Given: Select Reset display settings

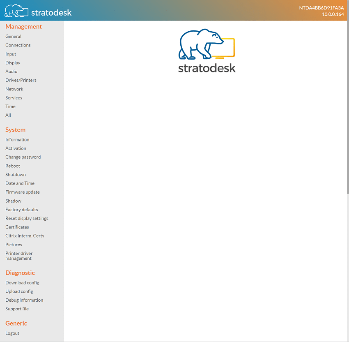Looking at the screenshot, I should 27,218.
